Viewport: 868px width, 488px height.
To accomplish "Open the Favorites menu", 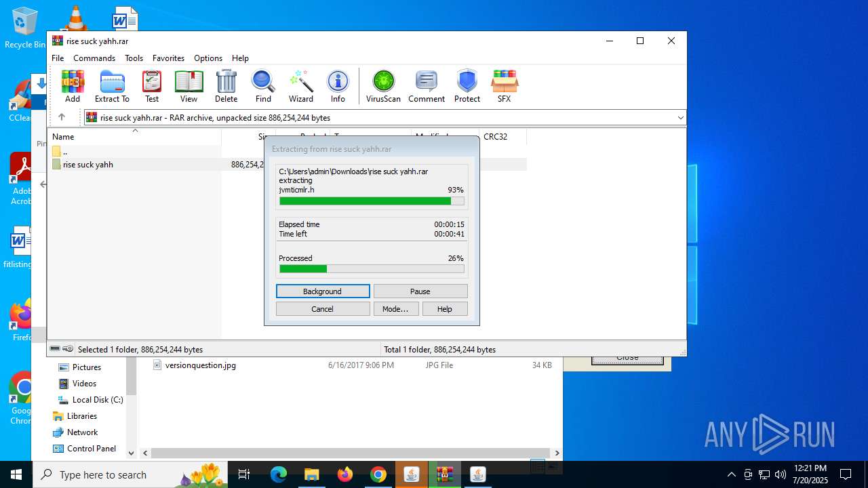I will pyautogui.click(x=168, y=58).
